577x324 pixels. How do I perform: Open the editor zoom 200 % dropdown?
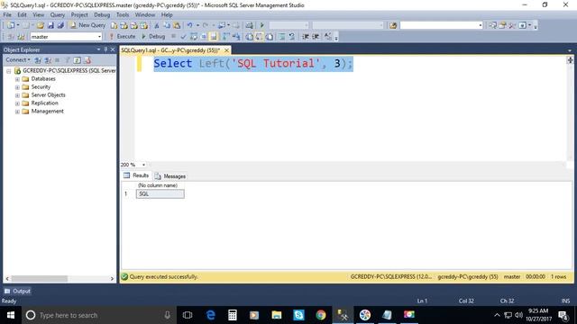143,165
